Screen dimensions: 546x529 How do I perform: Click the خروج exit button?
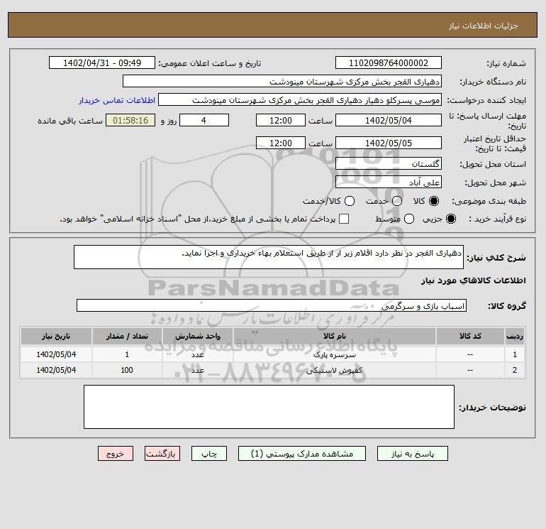coord(116,454)
